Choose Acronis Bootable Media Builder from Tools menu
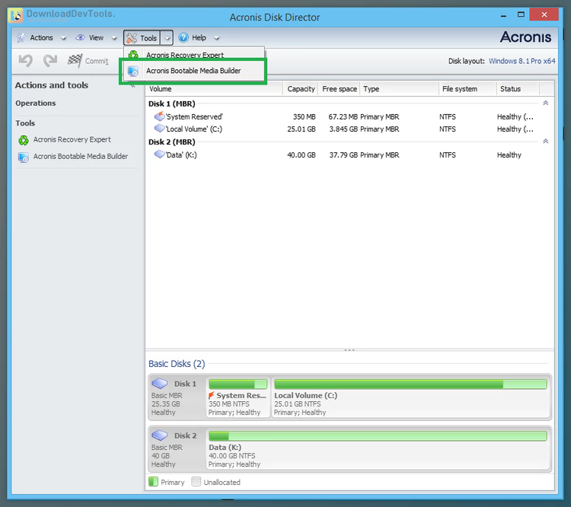 tap(193, 71)
